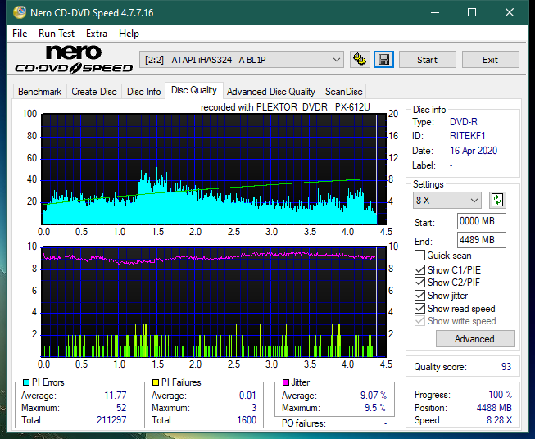Click the PI Errors graph area
Screen dimensions: 535x439
click(214, 170)
